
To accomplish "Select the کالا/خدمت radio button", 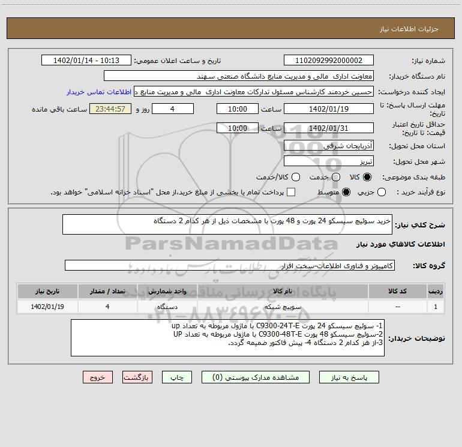I will (296, 177).
